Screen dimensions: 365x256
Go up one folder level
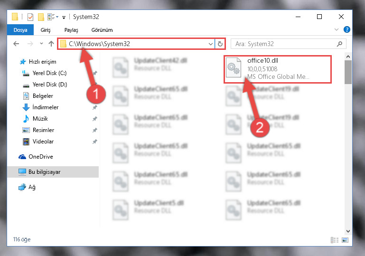click(51, 44)
